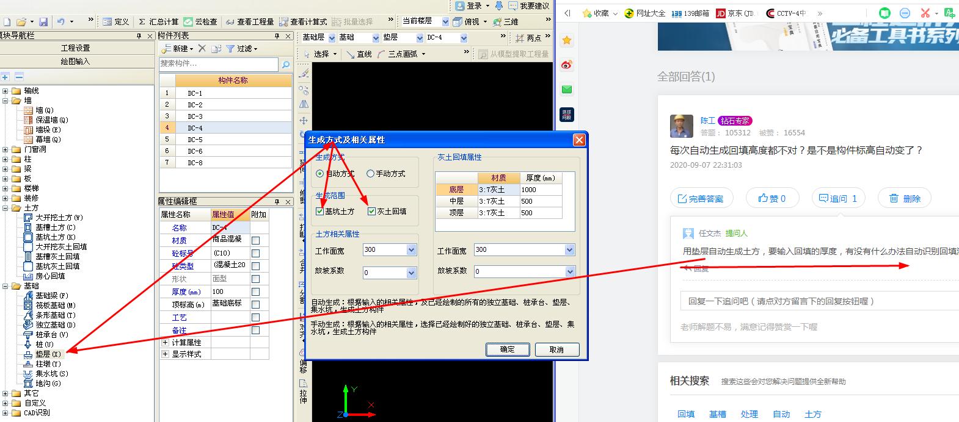
Task: Click the Weibo icon in browser sidebar
Action: 567,65
